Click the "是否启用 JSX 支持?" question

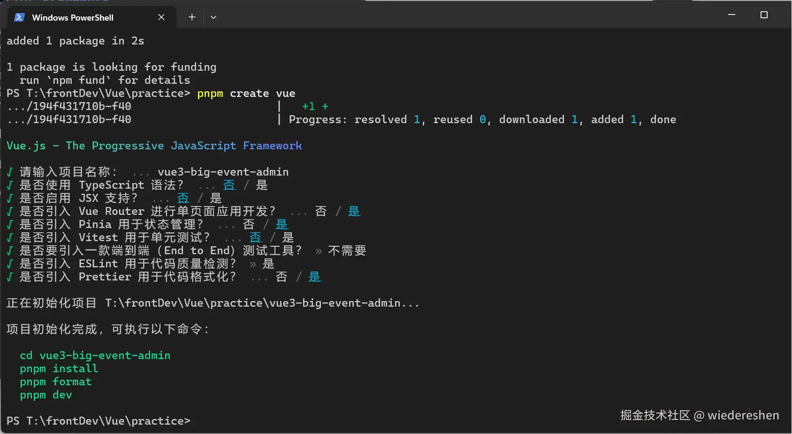click(x=79, y=199)
